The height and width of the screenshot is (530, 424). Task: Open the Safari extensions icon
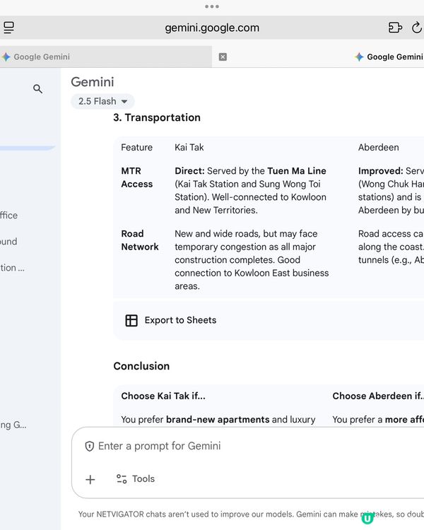(x=395, y=28)
